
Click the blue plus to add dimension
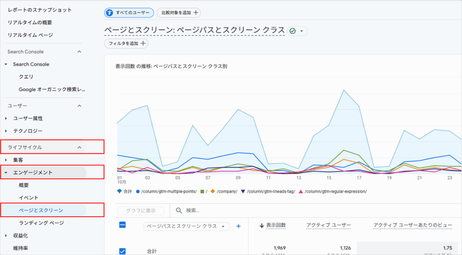(239, 226)
